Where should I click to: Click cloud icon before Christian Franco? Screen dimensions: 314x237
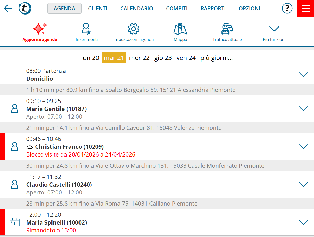[x=30, y=147]
